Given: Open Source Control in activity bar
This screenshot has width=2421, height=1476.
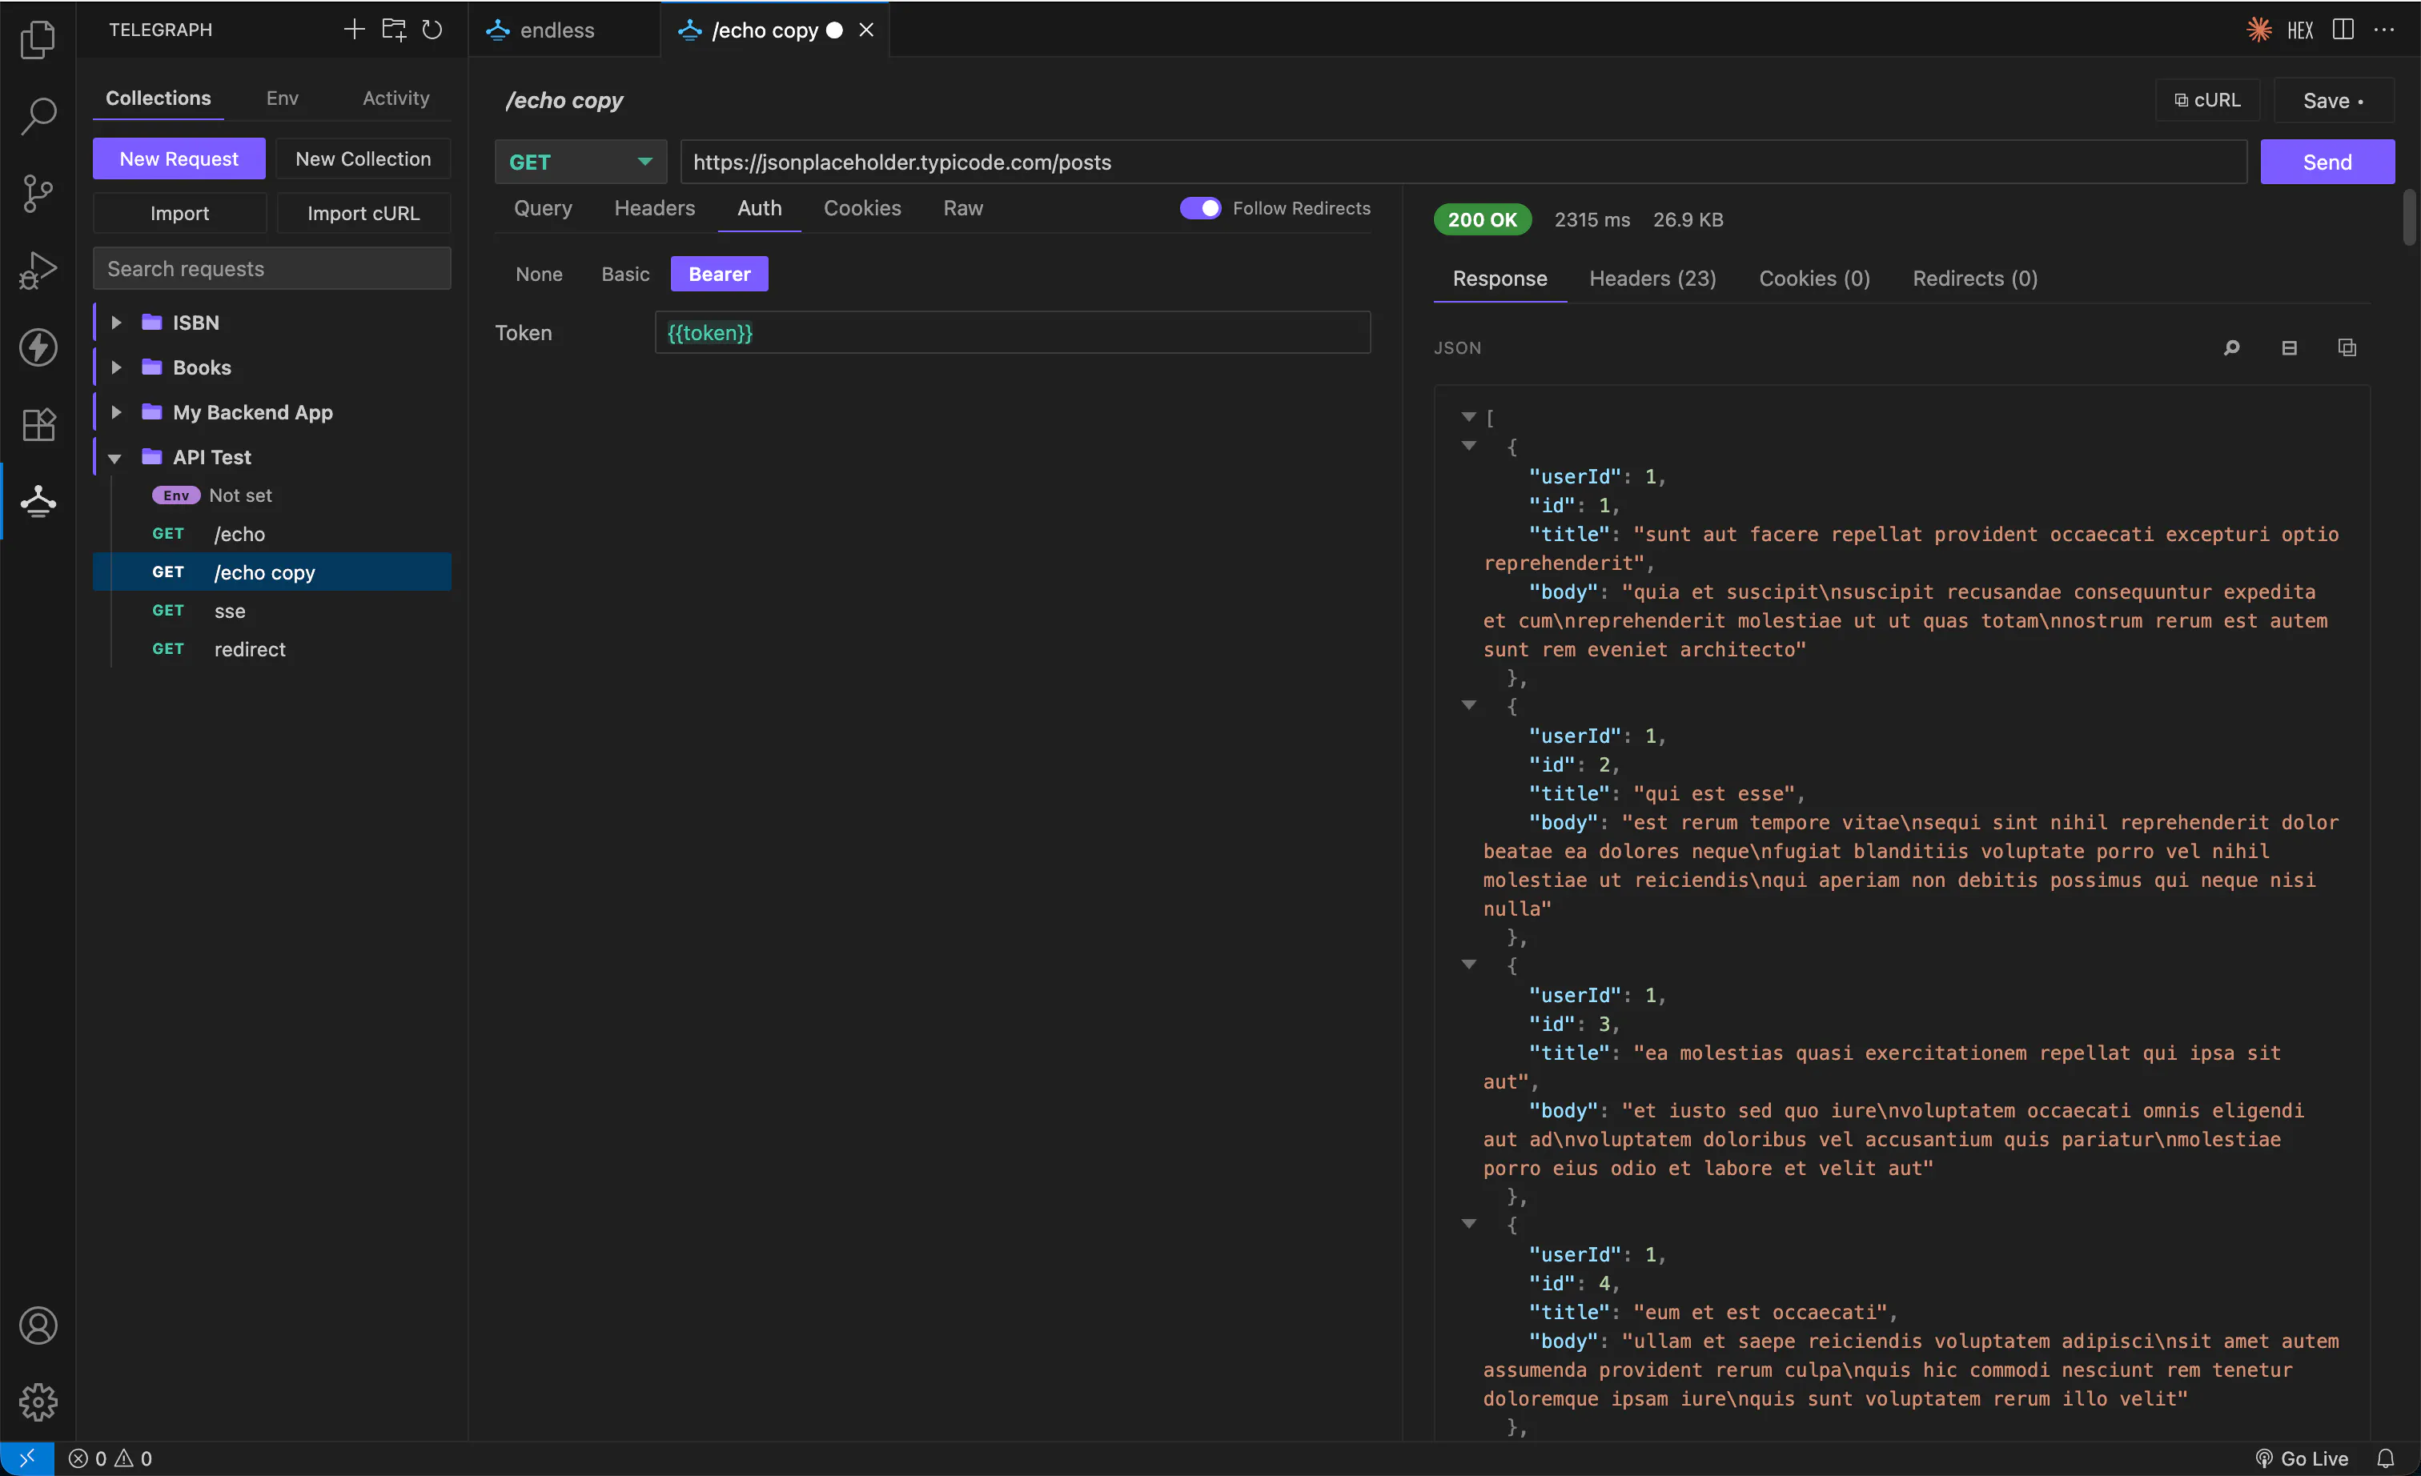Looking at the screenshot, I should 38,192.
